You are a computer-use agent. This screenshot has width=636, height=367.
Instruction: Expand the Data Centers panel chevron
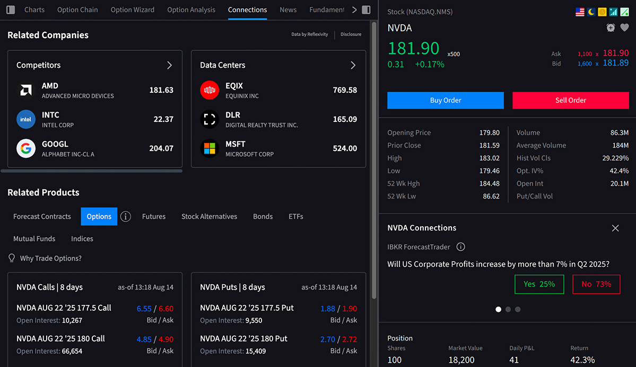pos(353,65)
